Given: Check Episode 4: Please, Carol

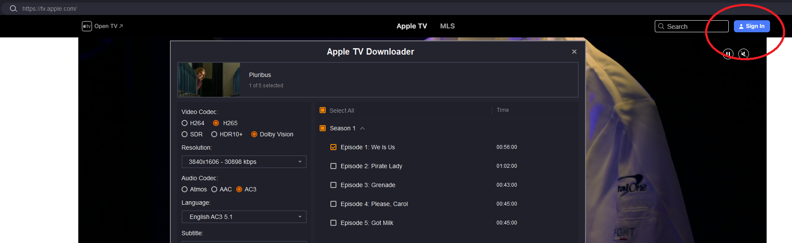Looking at the screenshot, I should coord(333,204).
